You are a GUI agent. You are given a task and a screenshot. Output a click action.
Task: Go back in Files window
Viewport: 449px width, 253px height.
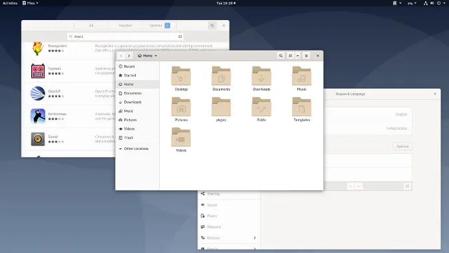pyautogui.click(x=121, y=56)
